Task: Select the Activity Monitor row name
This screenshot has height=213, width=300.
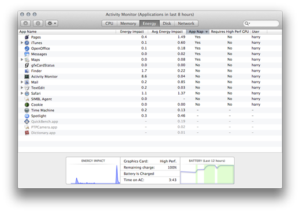Action: [44, 77]
